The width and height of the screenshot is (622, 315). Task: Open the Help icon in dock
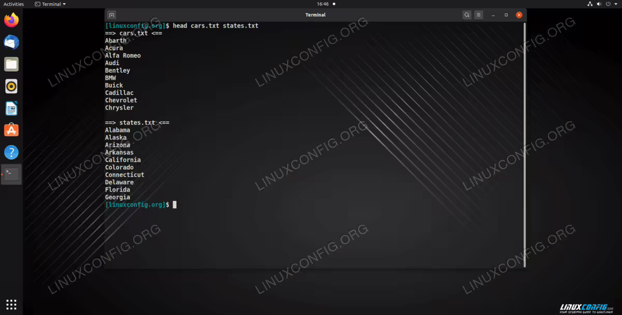coord(11,152)
